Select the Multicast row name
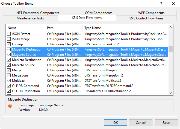 click(19, 81)
